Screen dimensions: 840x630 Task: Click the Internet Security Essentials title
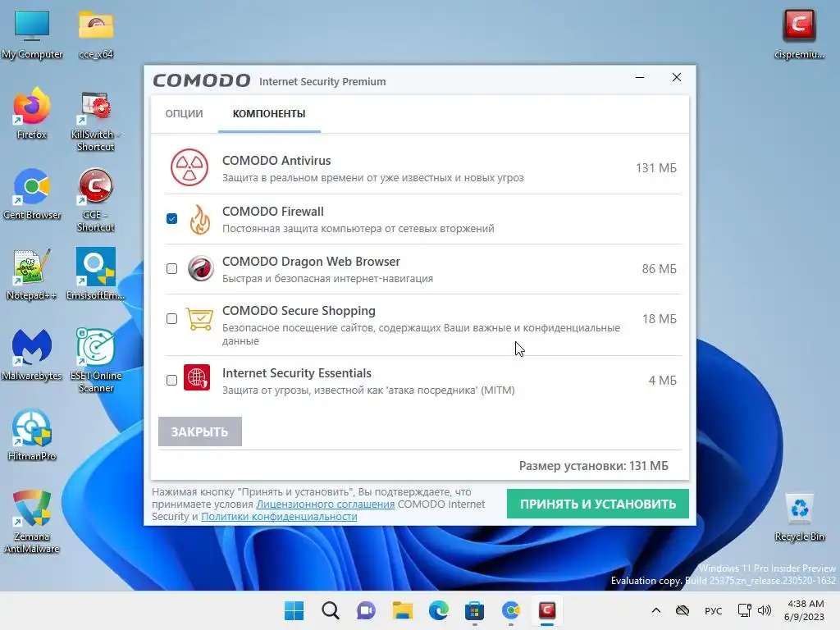[297, 373]
